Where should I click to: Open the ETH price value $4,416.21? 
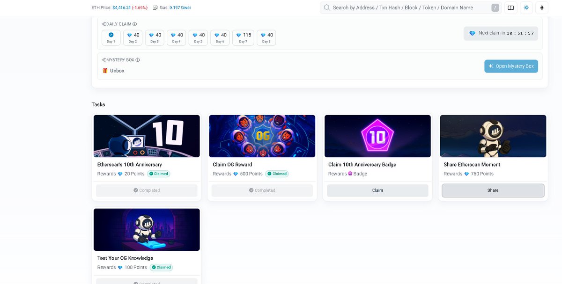[x=121, y=7]
